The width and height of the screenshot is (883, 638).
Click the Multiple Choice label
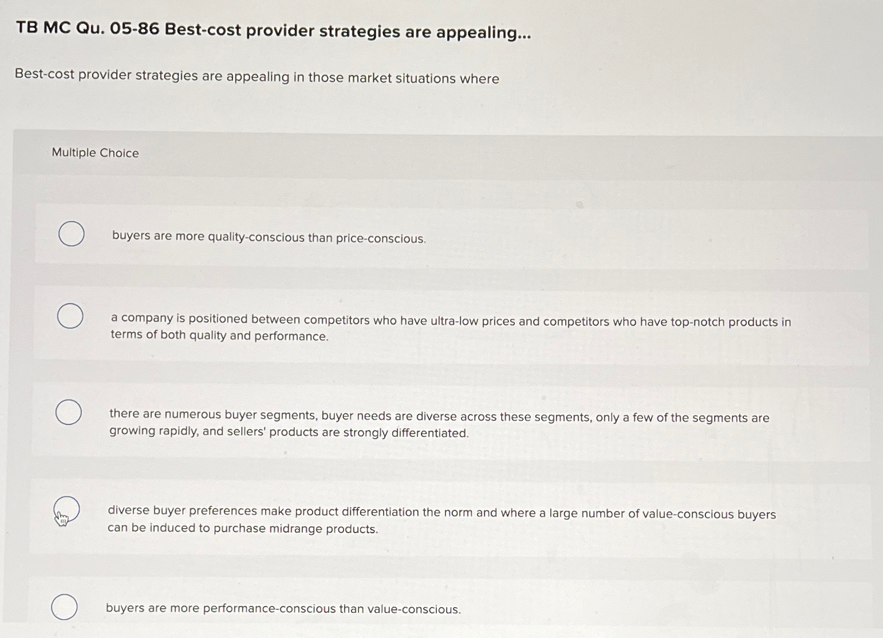pos(95,152)
